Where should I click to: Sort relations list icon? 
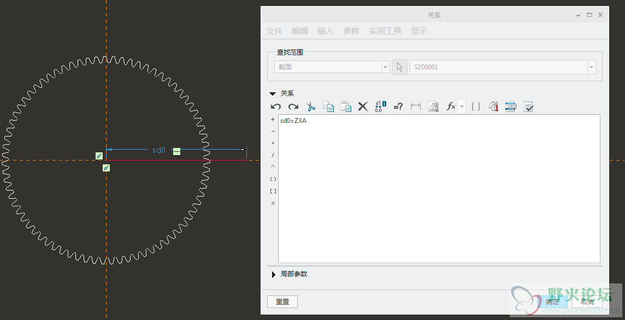[511, 106]
